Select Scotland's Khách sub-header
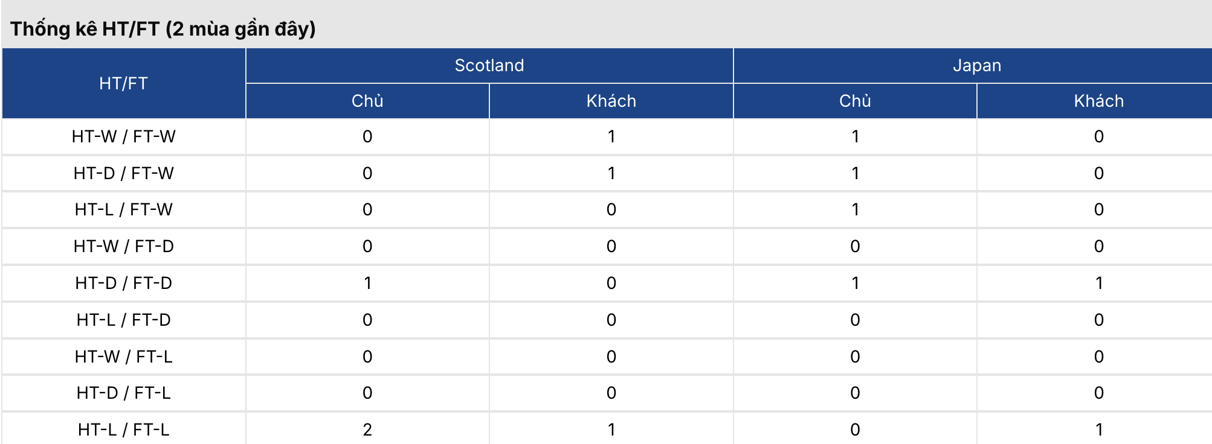The width and height of the screenshot is (1212, 444). pos(611,101)
